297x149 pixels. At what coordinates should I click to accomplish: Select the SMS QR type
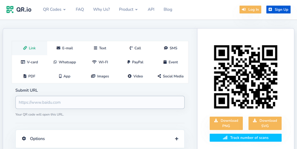170,48
